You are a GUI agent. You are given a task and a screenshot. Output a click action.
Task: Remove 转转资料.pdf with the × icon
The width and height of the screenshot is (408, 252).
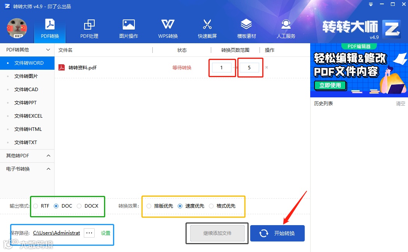coord(267,67)
